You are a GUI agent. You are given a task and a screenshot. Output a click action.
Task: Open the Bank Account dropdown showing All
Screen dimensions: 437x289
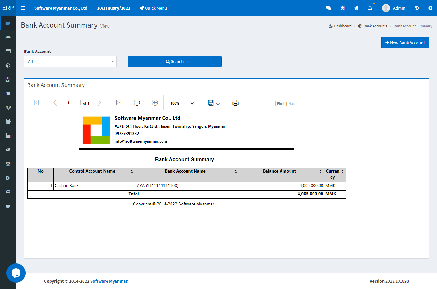[70, 61]
